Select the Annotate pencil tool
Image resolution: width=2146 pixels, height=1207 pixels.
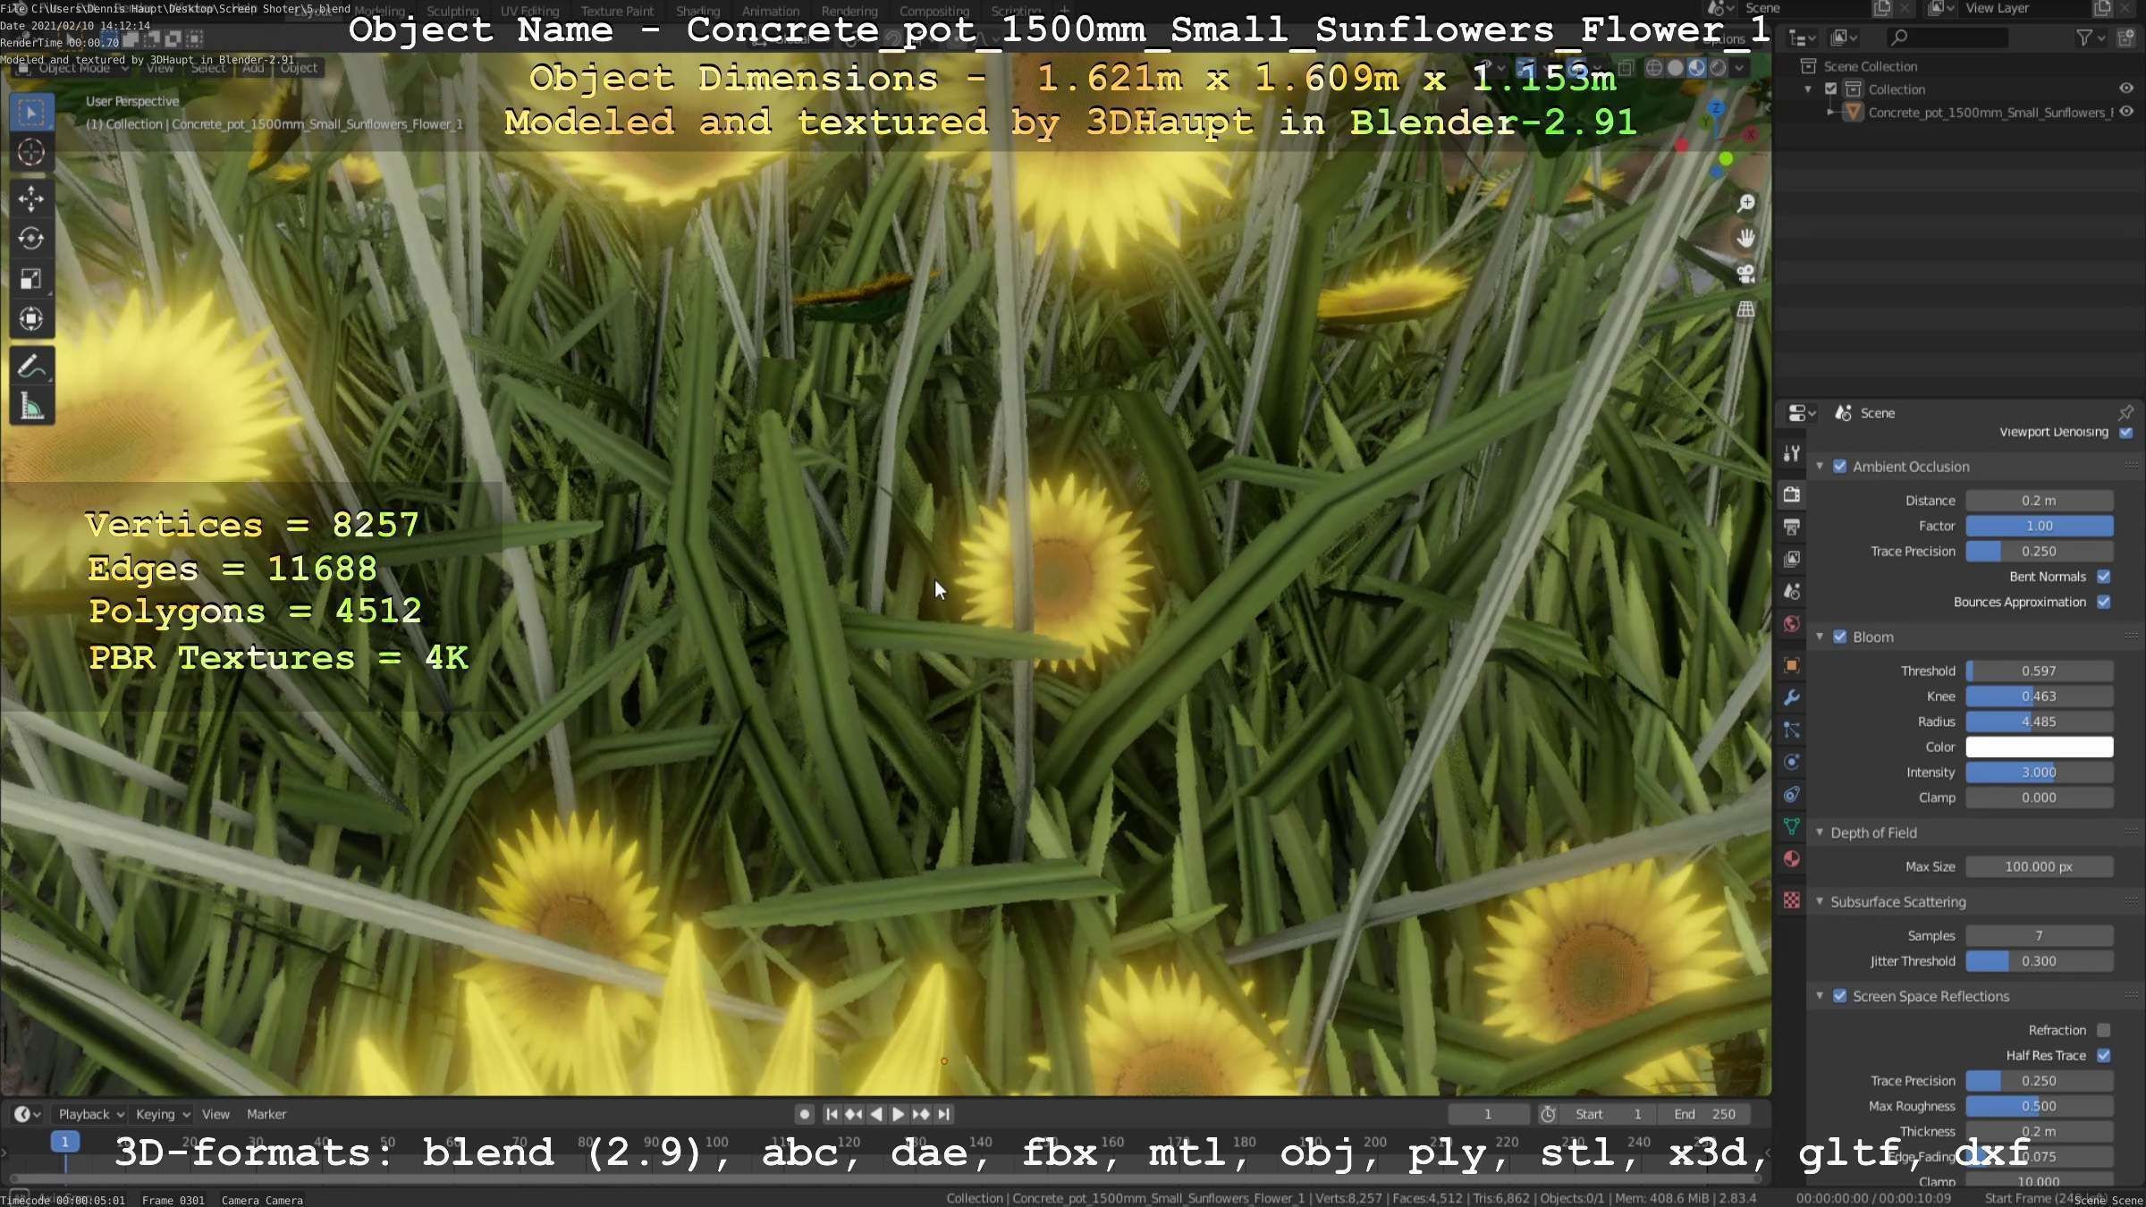(x=31, y=367)
